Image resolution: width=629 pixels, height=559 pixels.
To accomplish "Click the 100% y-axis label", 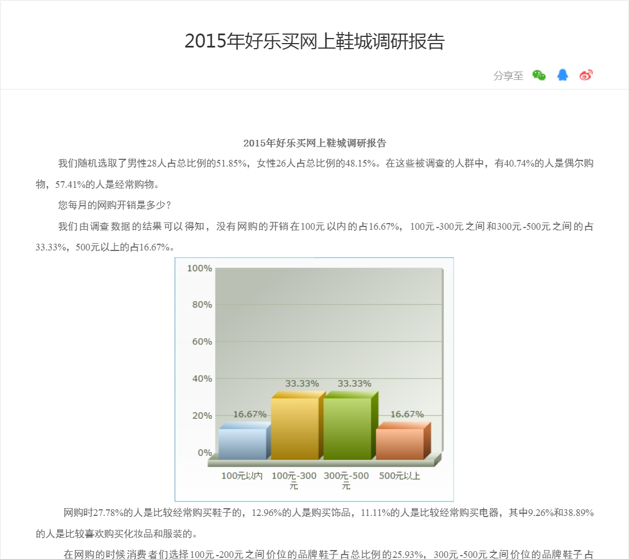I will click(x=200, y=268).
